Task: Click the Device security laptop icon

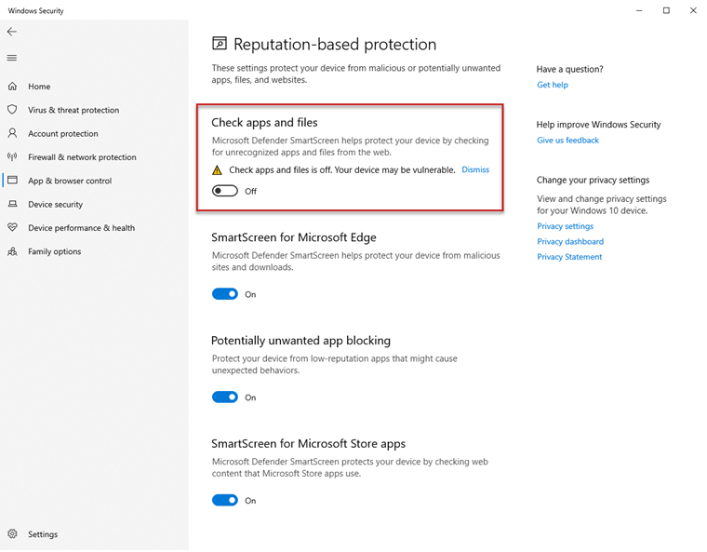Action: [x=12, y=204]
